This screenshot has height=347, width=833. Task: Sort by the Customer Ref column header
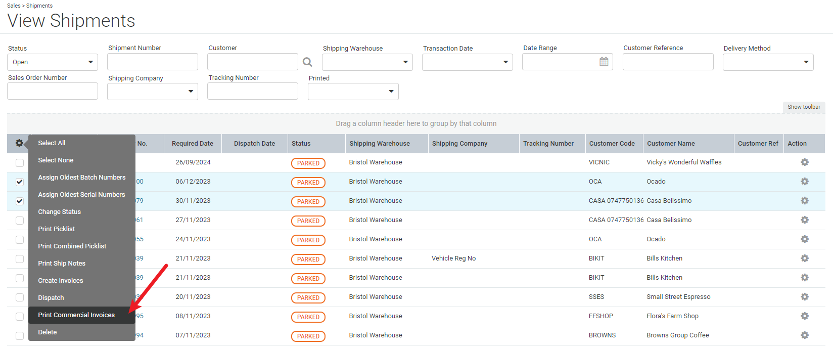click(x=758, y=144)
